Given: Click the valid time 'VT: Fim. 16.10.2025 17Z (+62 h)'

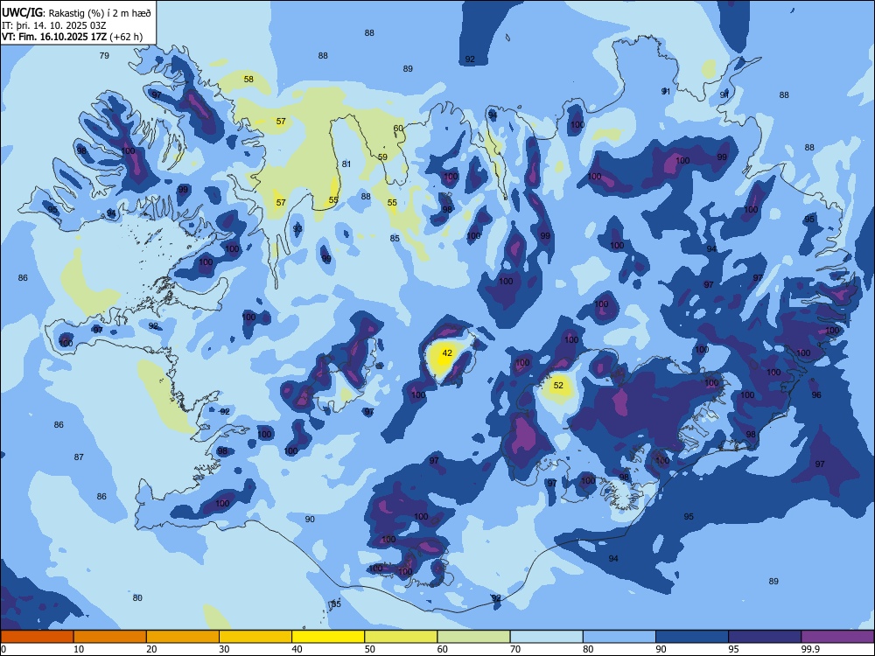Looking at the screenshot, I should tap(72, 37).
